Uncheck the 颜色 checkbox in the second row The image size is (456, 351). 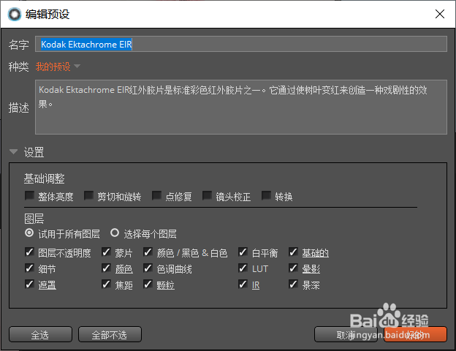pyautogui.click(x=106, y=268)
